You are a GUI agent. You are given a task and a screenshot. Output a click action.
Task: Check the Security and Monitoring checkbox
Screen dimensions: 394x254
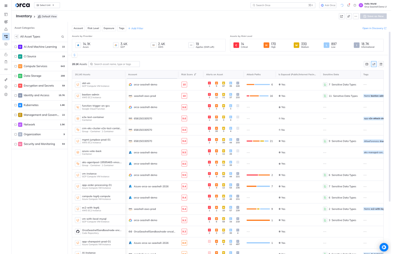(x=16, y=144)
